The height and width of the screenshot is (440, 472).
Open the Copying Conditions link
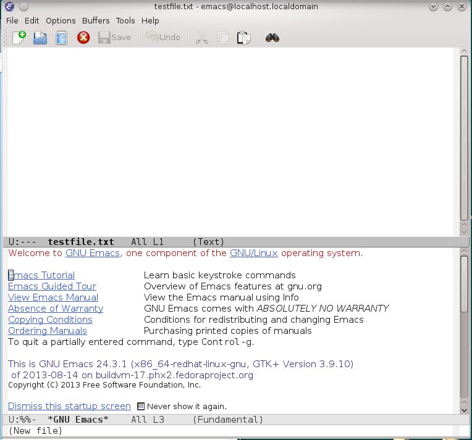tap(50, 320)
